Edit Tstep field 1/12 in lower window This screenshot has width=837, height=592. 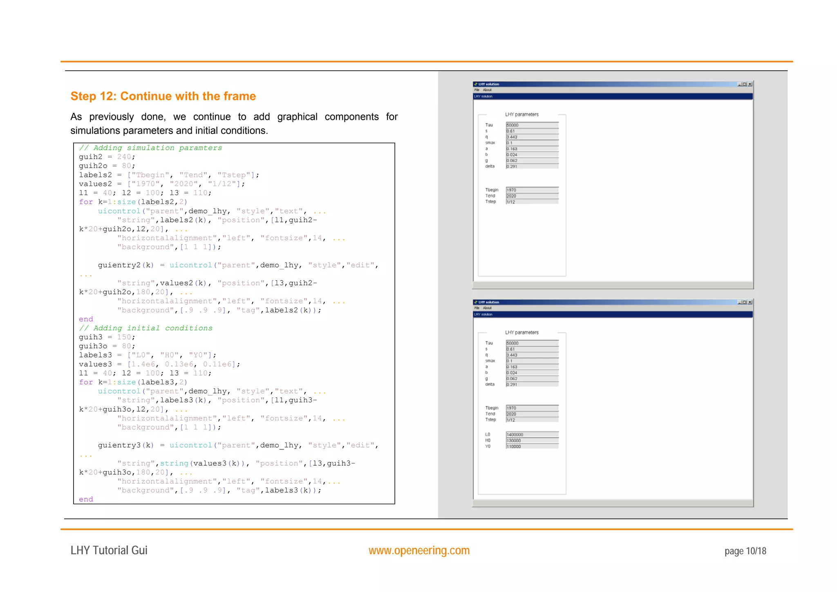pos(532,419)
